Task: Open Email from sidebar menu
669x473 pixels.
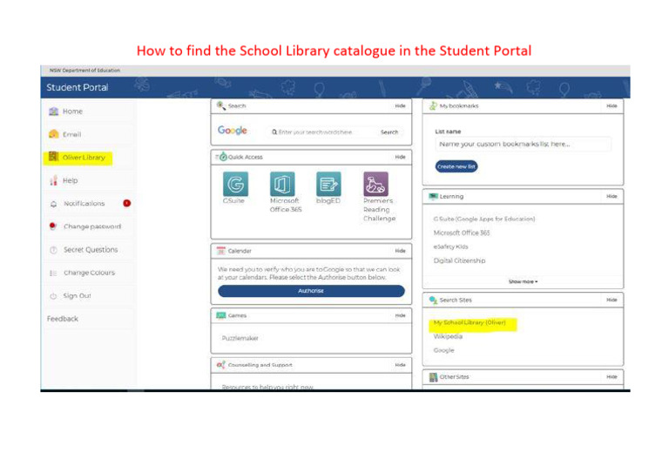Action: coord(71,134)
